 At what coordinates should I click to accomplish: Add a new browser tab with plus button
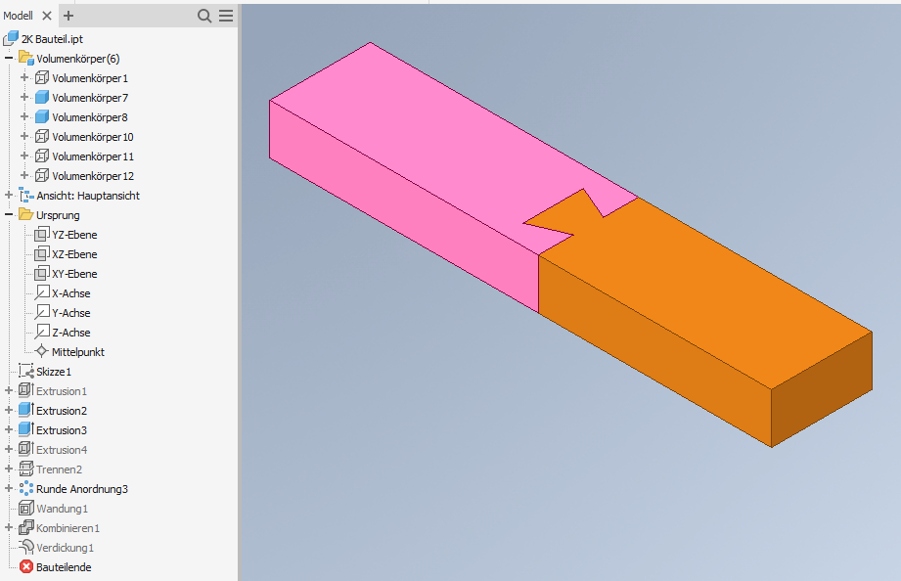[x=68, y=16]
